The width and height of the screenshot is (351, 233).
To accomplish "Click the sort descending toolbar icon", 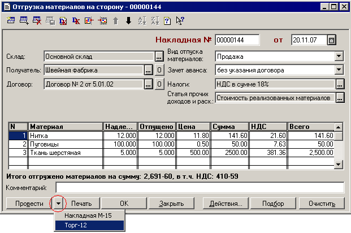I will tap(154, 21).
